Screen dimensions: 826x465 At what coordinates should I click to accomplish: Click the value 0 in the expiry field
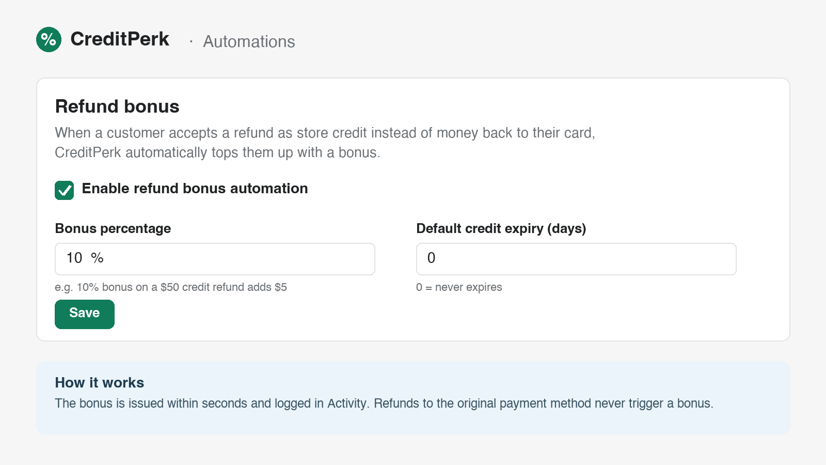(x=432, y=258)
